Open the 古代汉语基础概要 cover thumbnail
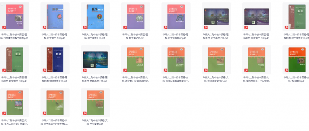The width and height of the screenshot is (309, 131). pyautogui.click(x=176, y=60)
